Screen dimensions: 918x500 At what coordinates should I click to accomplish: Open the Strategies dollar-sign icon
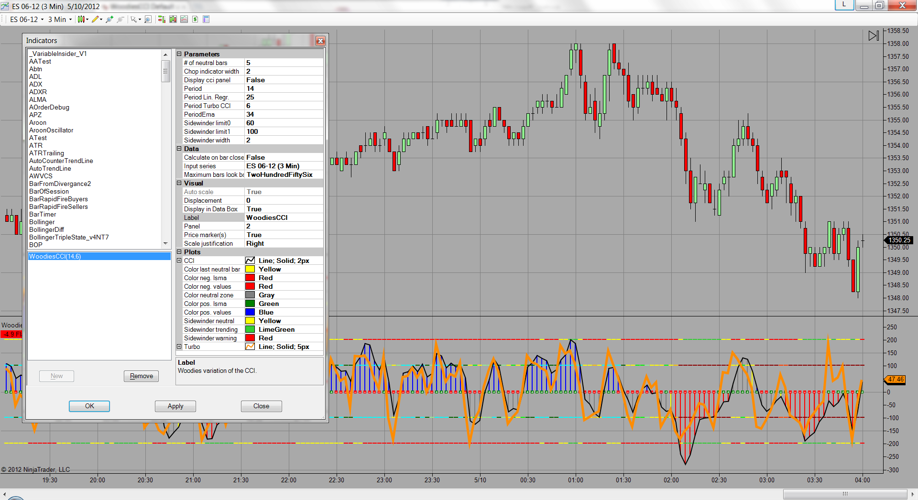pos(195,19)
